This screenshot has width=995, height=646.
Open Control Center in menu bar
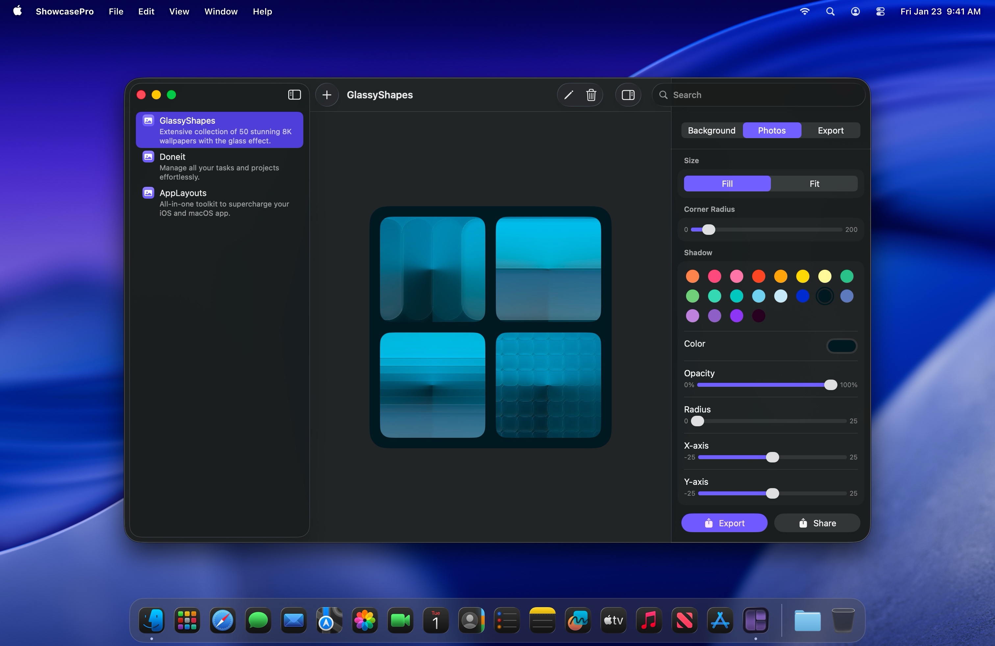[x=880, y=11]
